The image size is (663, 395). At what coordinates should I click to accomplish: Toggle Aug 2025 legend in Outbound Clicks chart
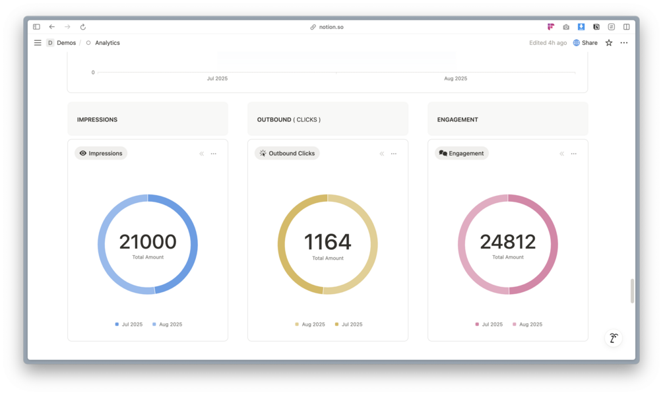point(310,324)
